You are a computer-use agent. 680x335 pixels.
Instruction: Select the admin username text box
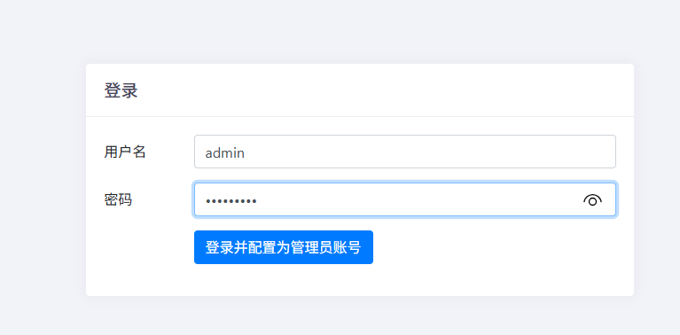405,152
